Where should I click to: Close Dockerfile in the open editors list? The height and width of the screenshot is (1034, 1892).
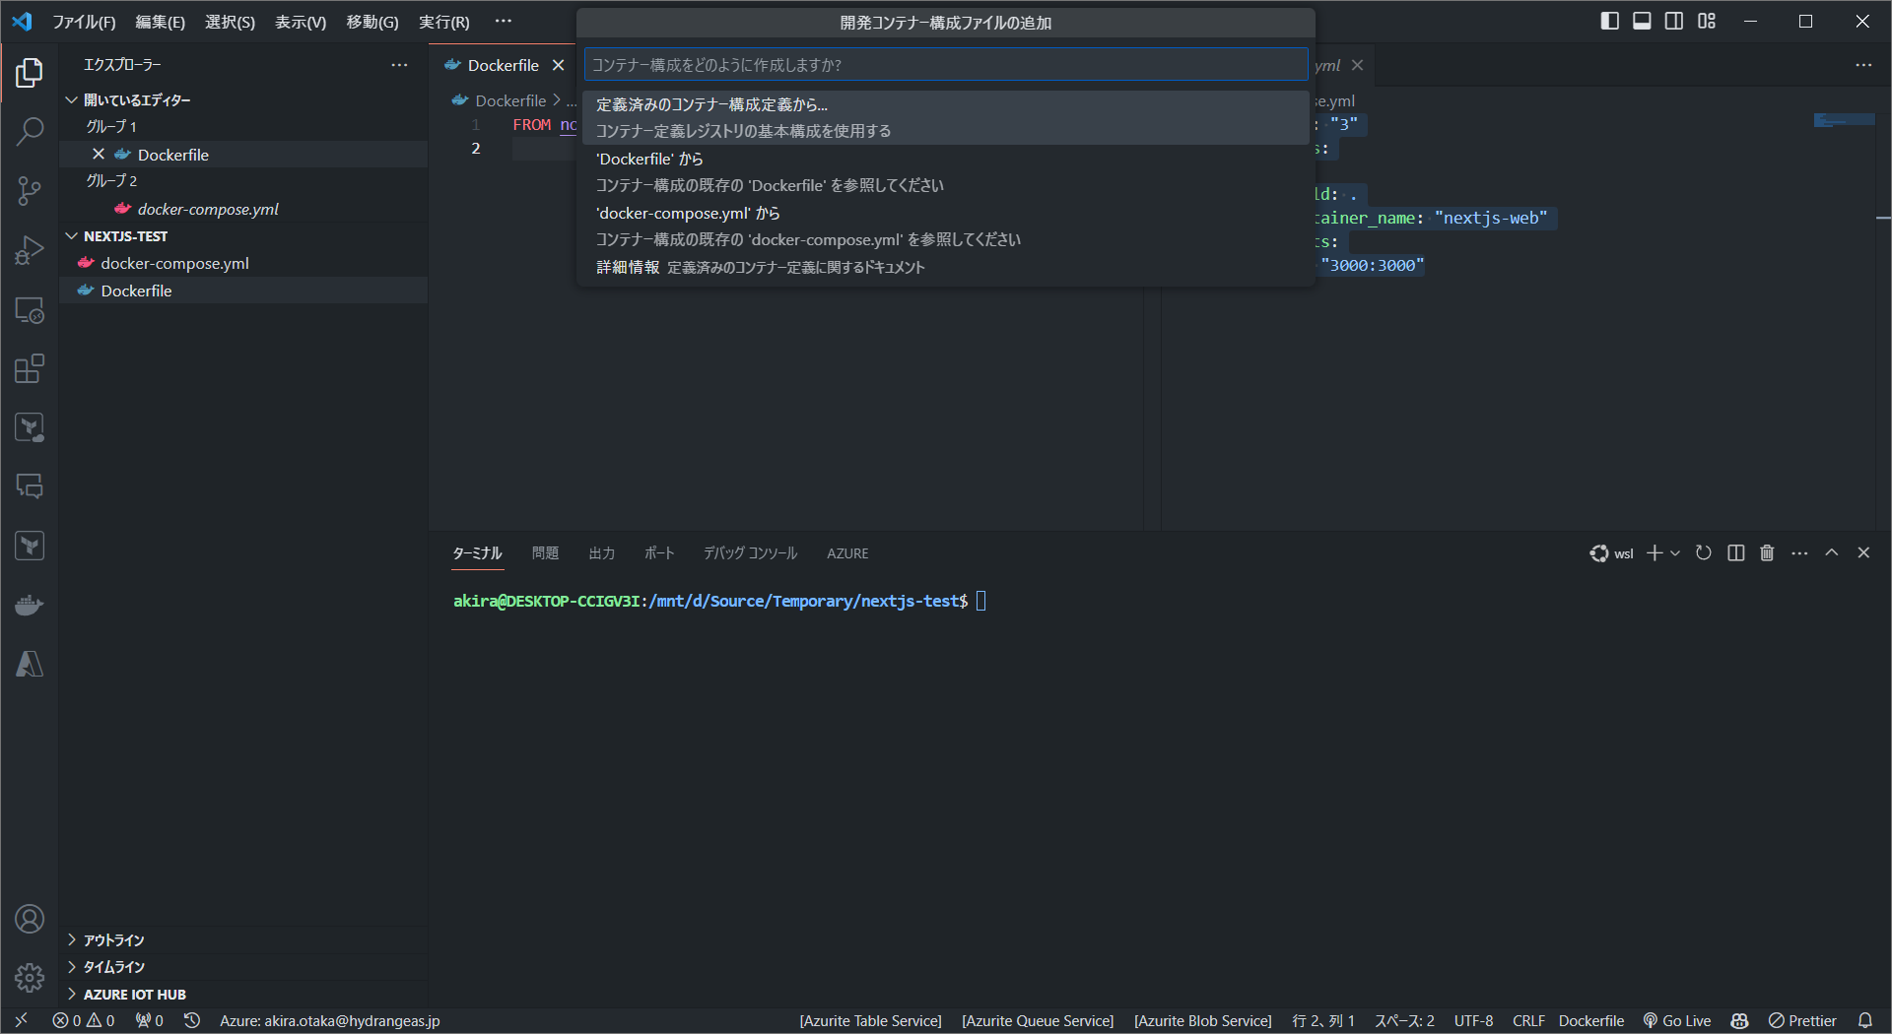point(99,155)
